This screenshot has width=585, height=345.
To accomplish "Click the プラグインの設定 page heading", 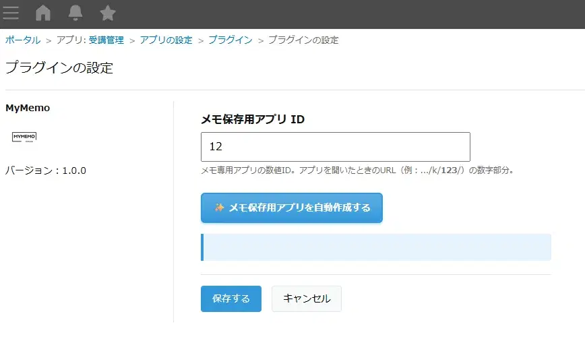I will [59, 68].
